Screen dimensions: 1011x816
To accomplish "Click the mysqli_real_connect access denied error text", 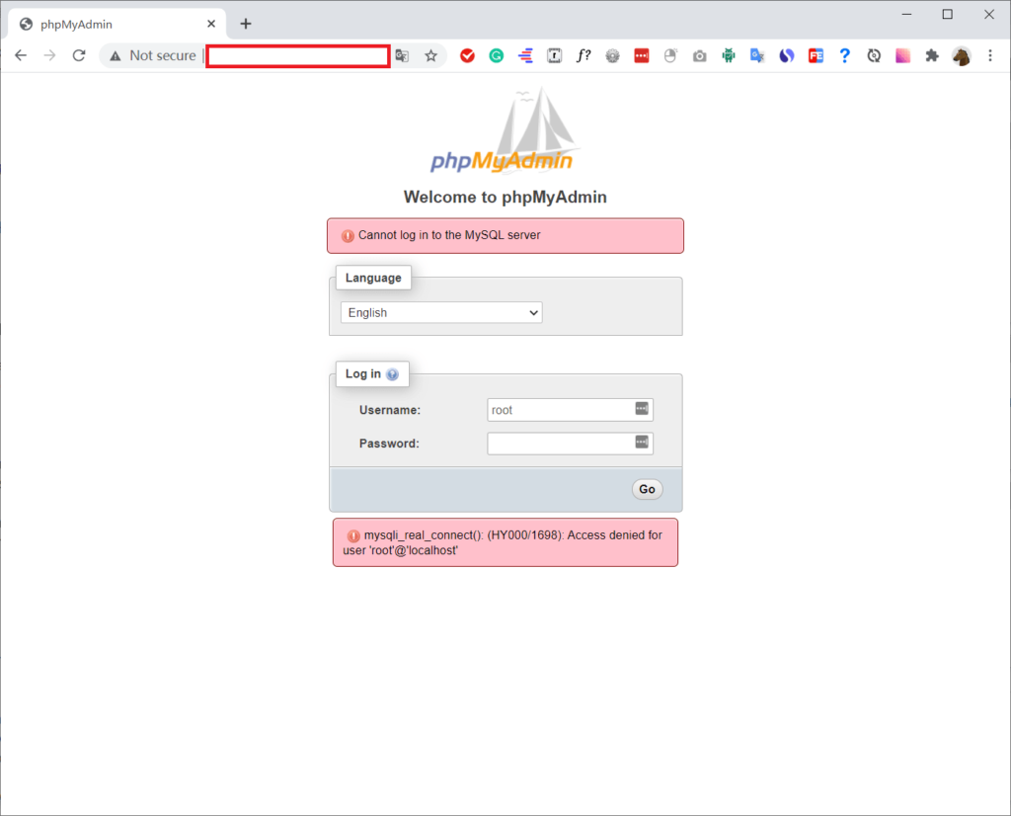I will click(503, 542).
